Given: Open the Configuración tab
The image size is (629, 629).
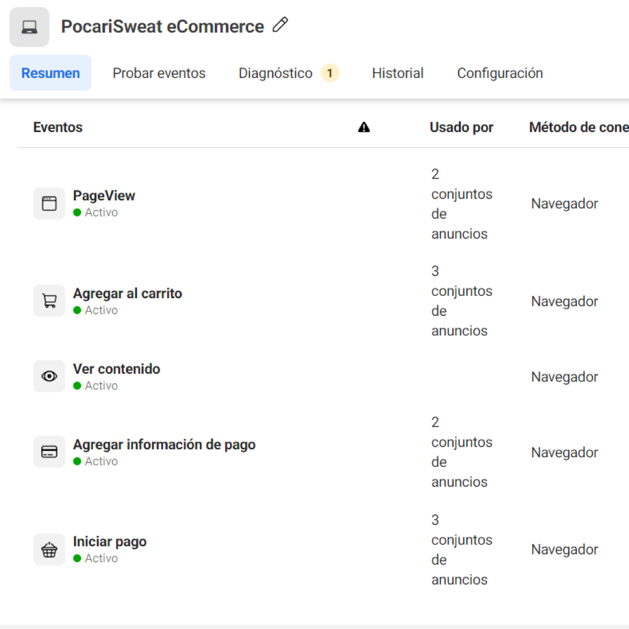Looking at the screenshot, I should (x=500, y=73).
